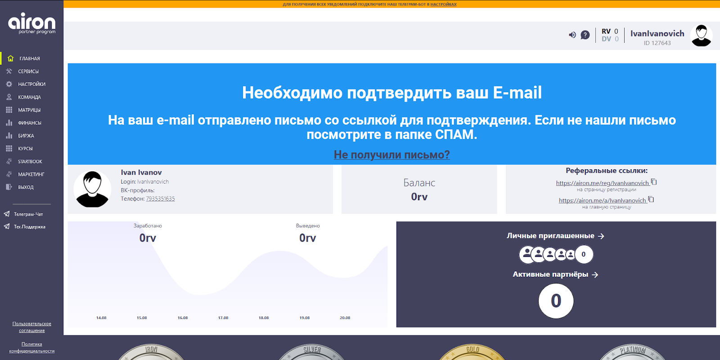Click the person icon beside КОМАНДА
The width and height of the screenshot is (720, 360).
9,97
